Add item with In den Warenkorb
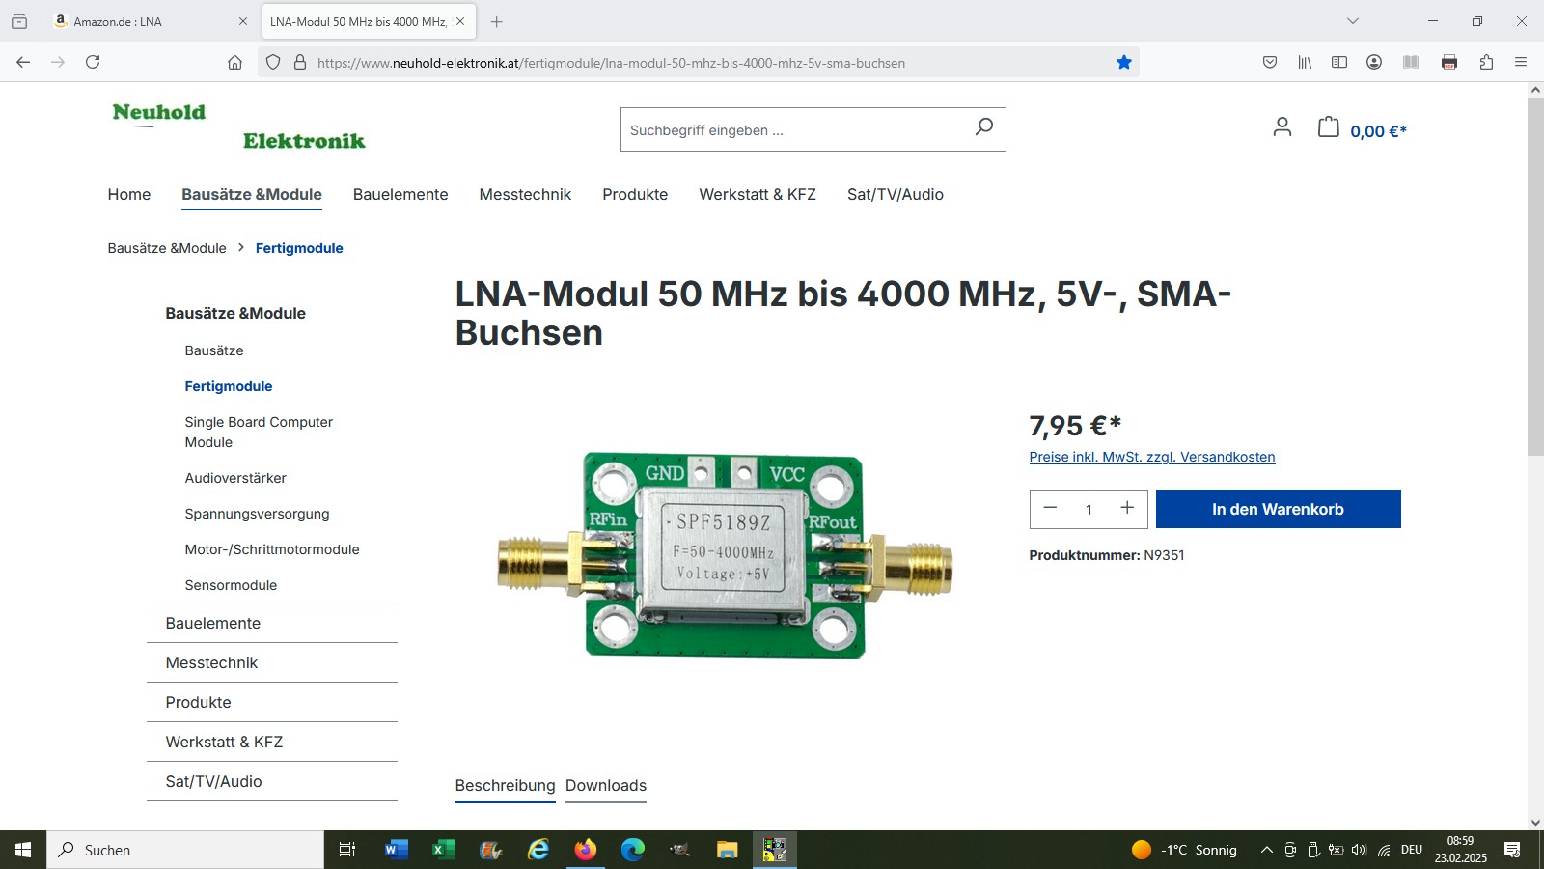The image size is (1544, 869). pyautogui.click(x=1278, y=509)
